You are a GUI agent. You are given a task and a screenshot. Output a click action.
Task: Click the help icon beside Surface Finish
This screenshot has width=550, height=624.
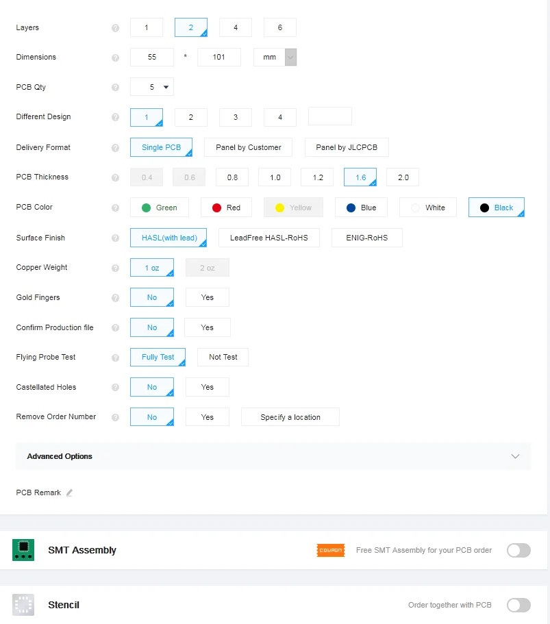click(115, 238)
